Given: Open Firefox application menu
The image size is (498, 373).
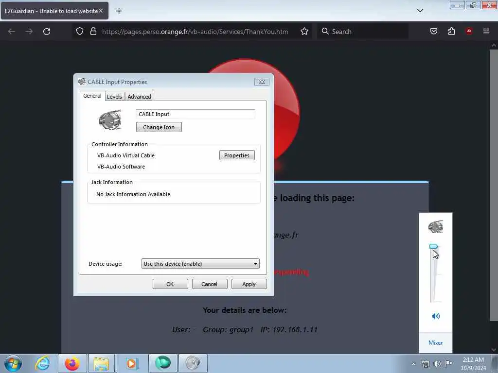Looking at the screenshot, I should pyautogui.click(x=486, y=31).
